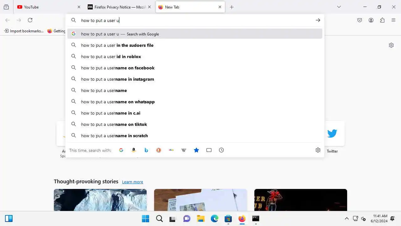
Task: Choose suggestion 'username on tiktok'
Action: (x=195, y=124)
